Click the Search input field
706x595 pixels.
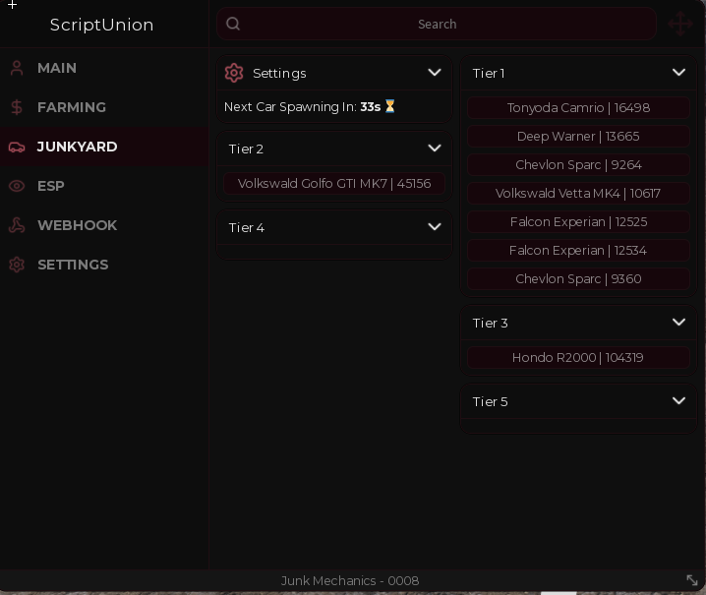[x=437, y=24]
